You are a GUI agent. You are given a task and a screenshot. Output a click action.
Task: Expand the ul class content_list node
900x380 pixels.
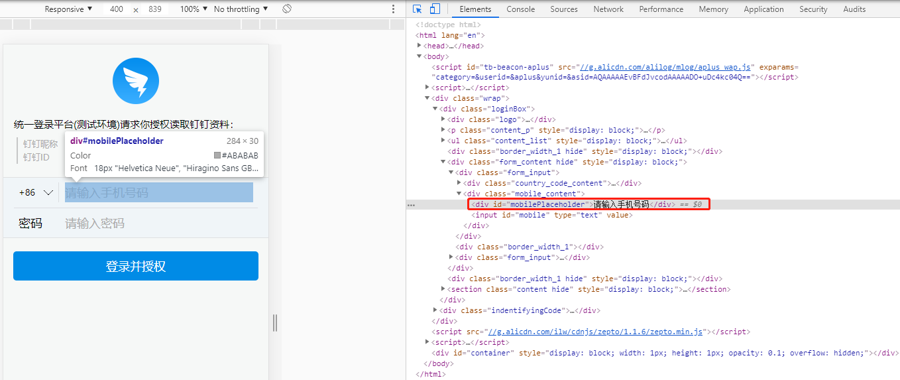443,141
